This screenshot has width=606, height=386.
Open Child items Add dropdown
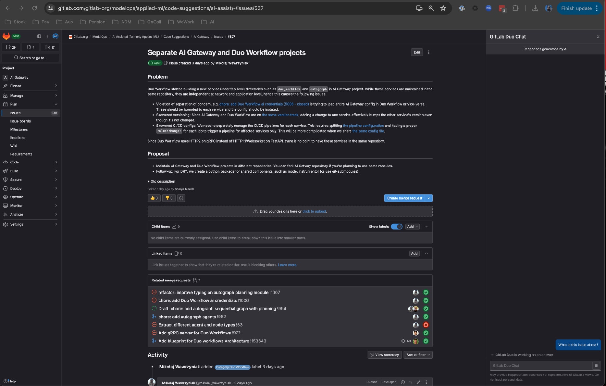tap(412, 227)
